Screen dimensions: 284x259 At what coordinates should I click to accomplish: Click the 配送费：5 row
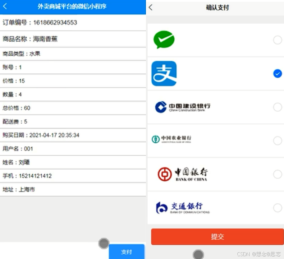click(73, 122)
